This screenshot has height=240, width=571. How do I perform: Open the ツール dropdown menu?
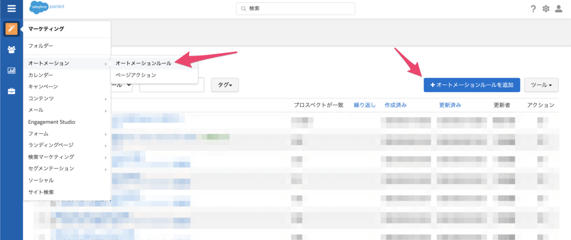click(541, 85)
